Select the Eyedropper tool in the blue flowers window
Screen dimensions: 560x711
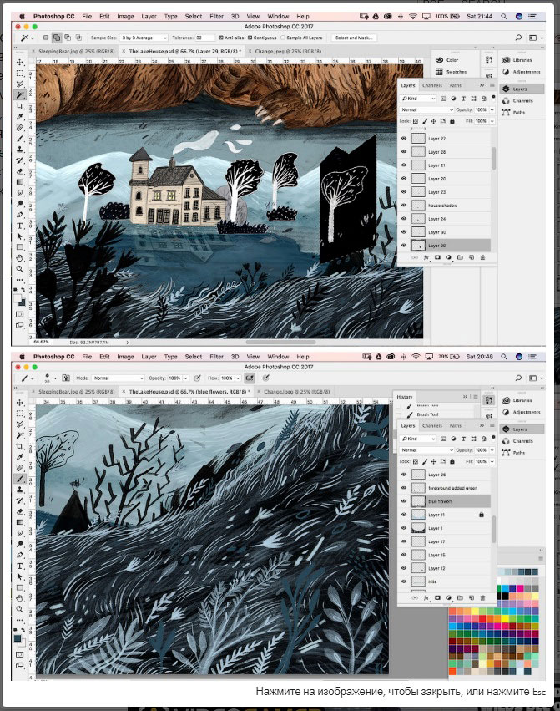pyautogui.click(x=20, y=457)
